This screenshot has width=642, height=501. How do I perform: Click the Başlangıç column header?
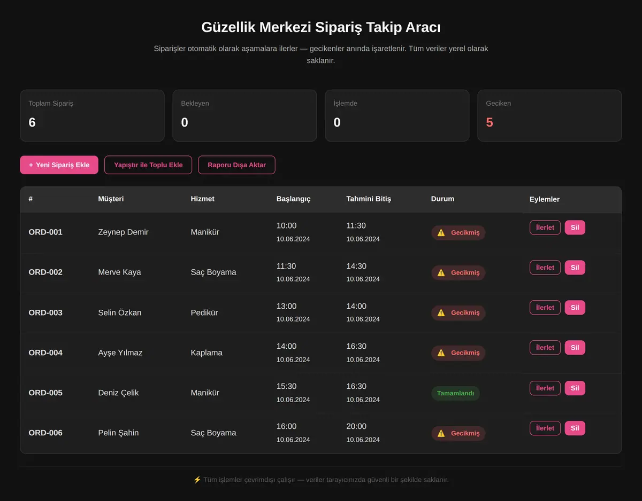(293, 199)
